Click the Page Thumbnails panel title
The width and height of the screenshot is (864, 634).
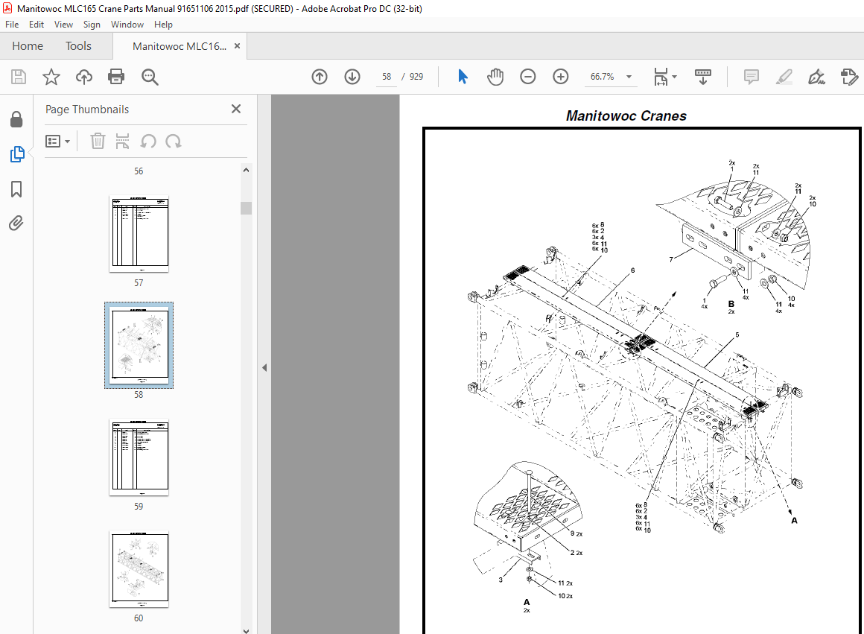click(x=87, y=110)
